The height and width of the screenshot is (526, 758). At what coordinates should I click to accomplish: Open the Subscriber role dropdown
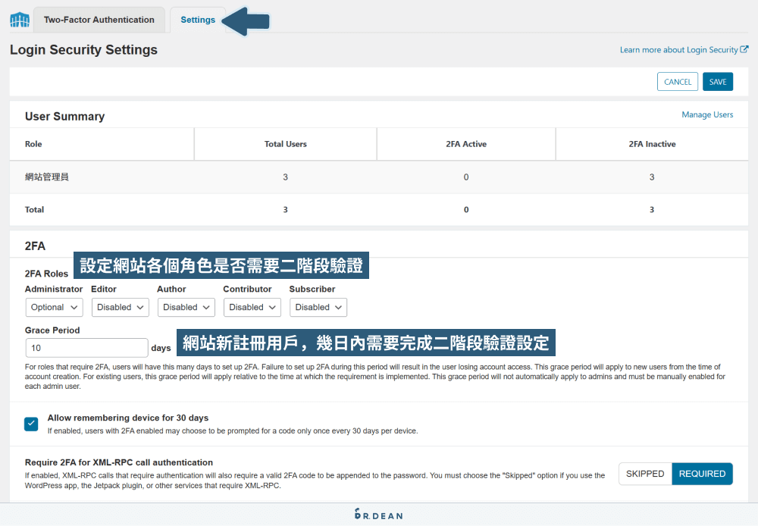pyautogui.click(x=318, y=307)
